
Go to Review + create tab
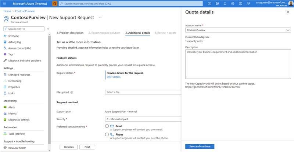click(165, 33)
